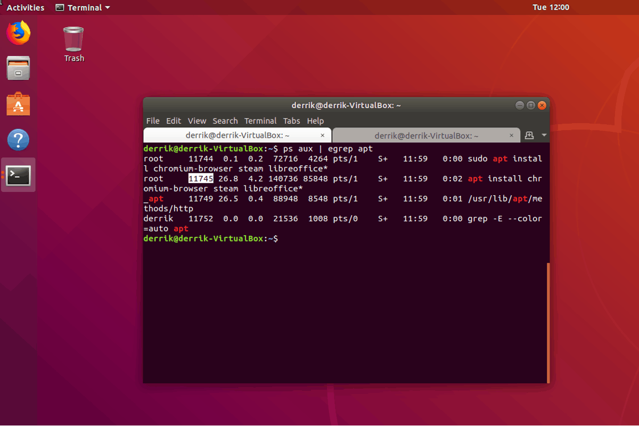
Task: Open the Tabs menu
Action: (291, 120)
